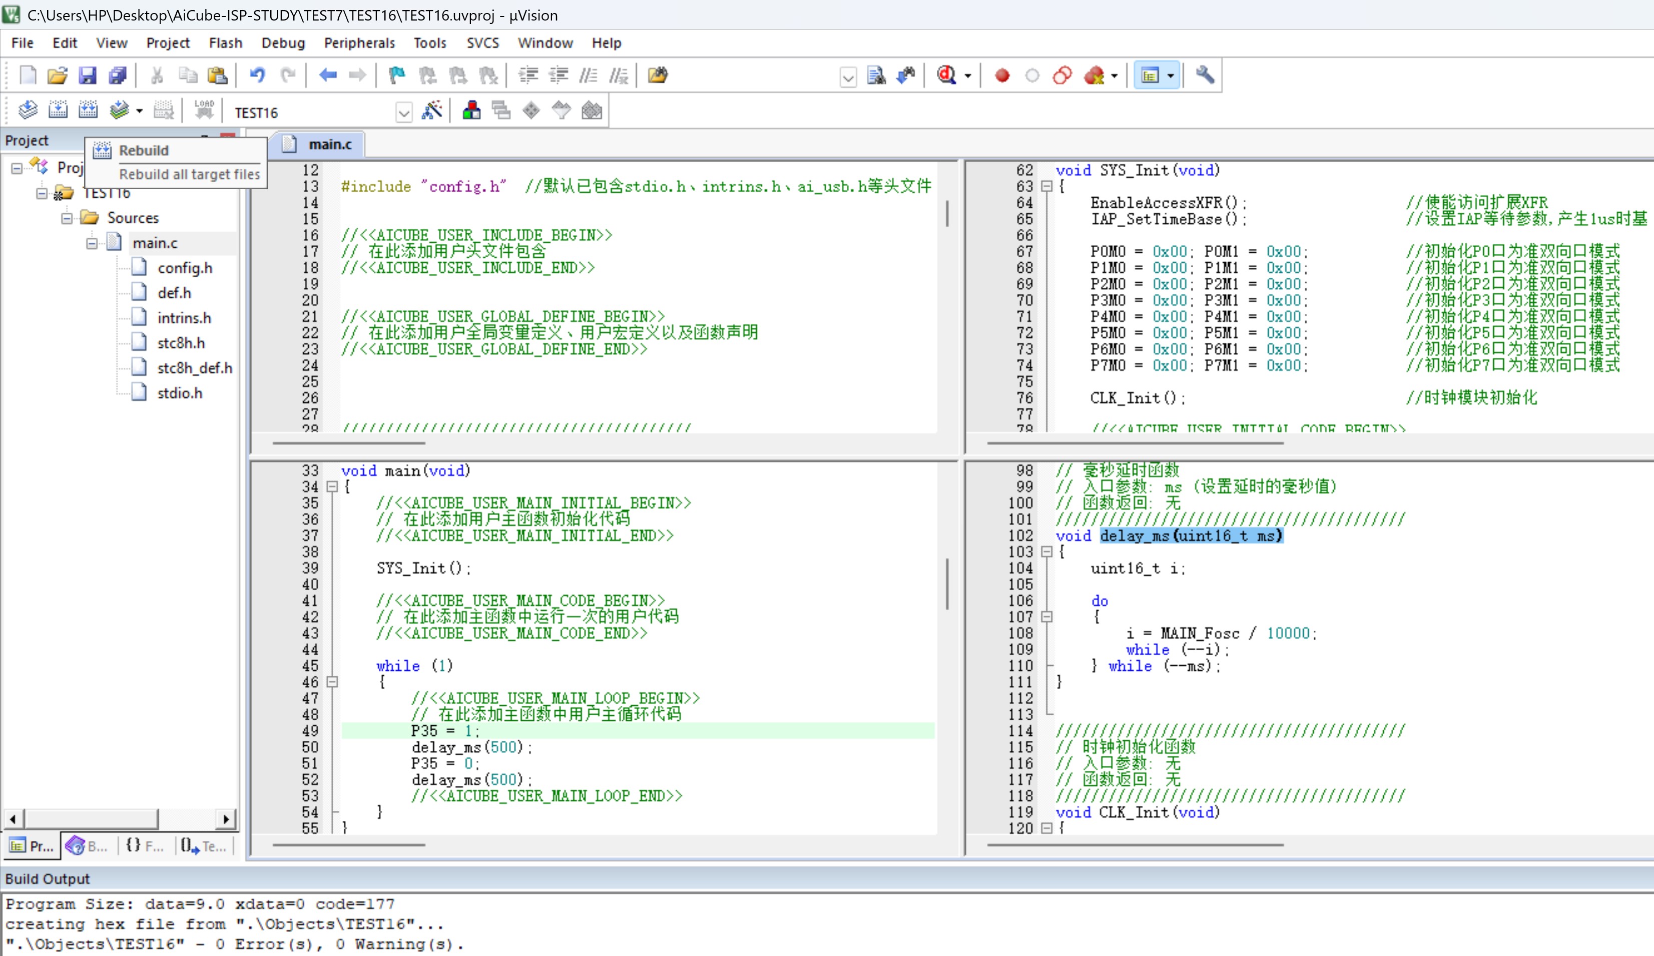This screenshot has height=956, width=1654.
Task: Switch to the main.c editor tab
Action: [319, 145]
